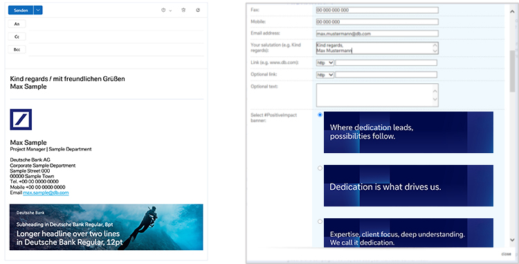Click the Link URL input field

tap(386, 63)
